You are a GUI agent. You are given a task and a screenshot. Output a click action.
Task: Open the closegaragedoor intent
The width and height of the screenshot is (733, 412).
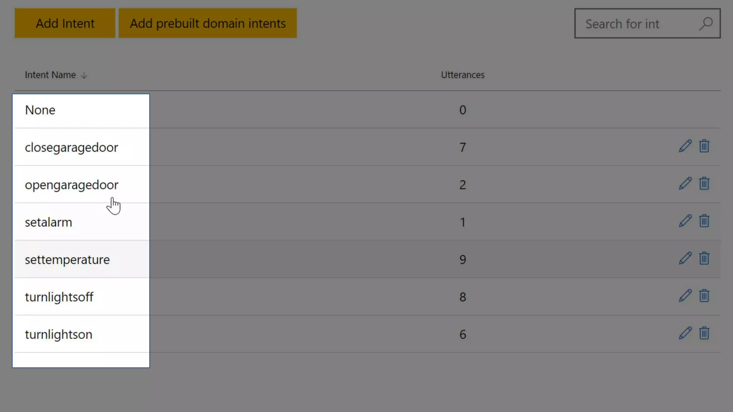point(71,147)
